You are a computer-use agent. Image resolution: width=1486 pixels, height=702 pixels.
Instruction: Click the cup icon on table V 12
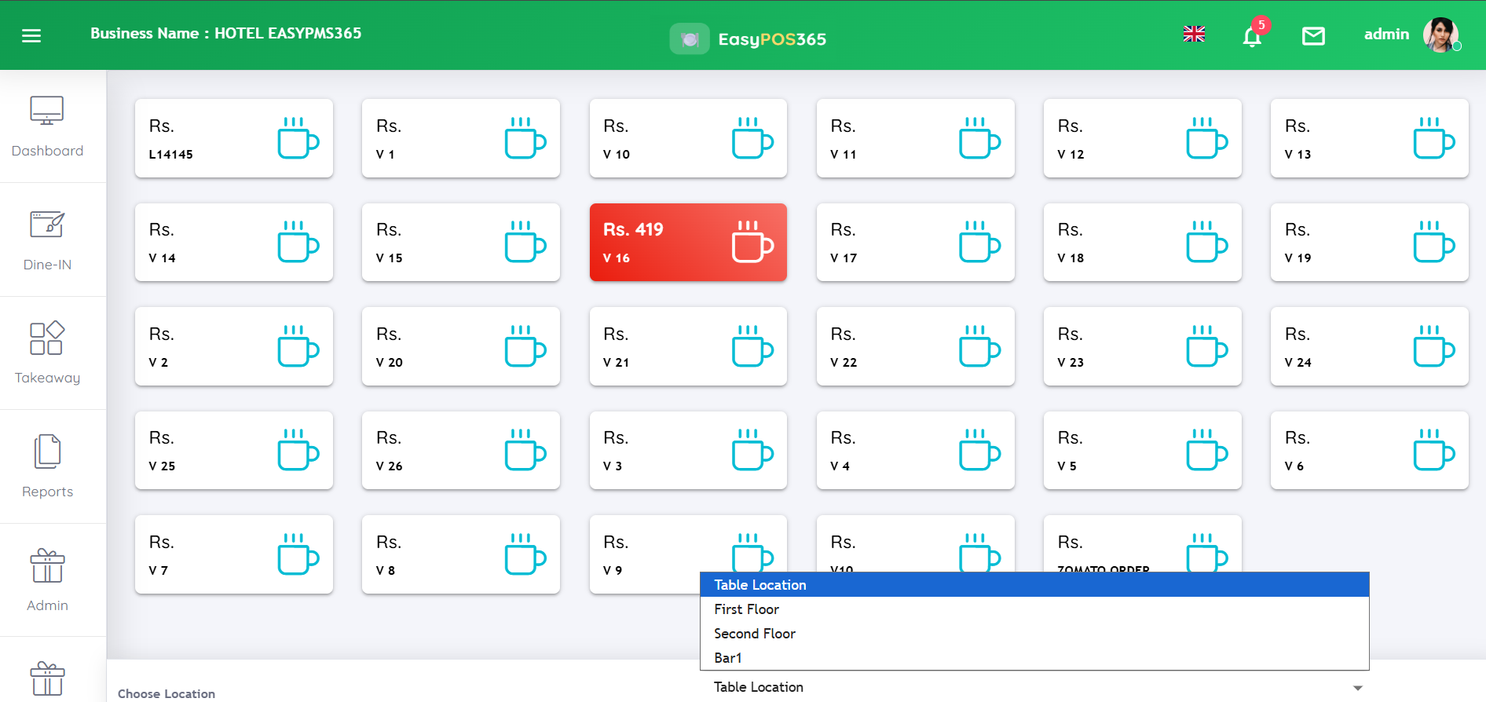[x=1206, y=138]
